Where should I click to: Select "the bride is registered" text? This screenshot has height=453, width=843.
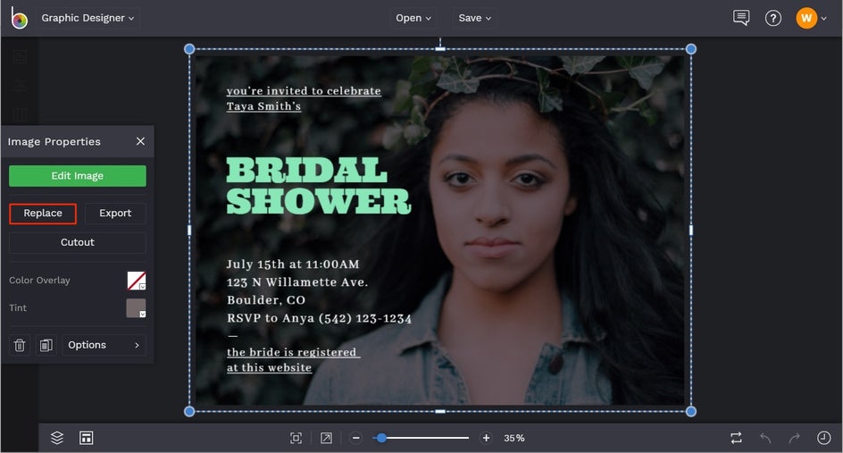coord(291,352)
